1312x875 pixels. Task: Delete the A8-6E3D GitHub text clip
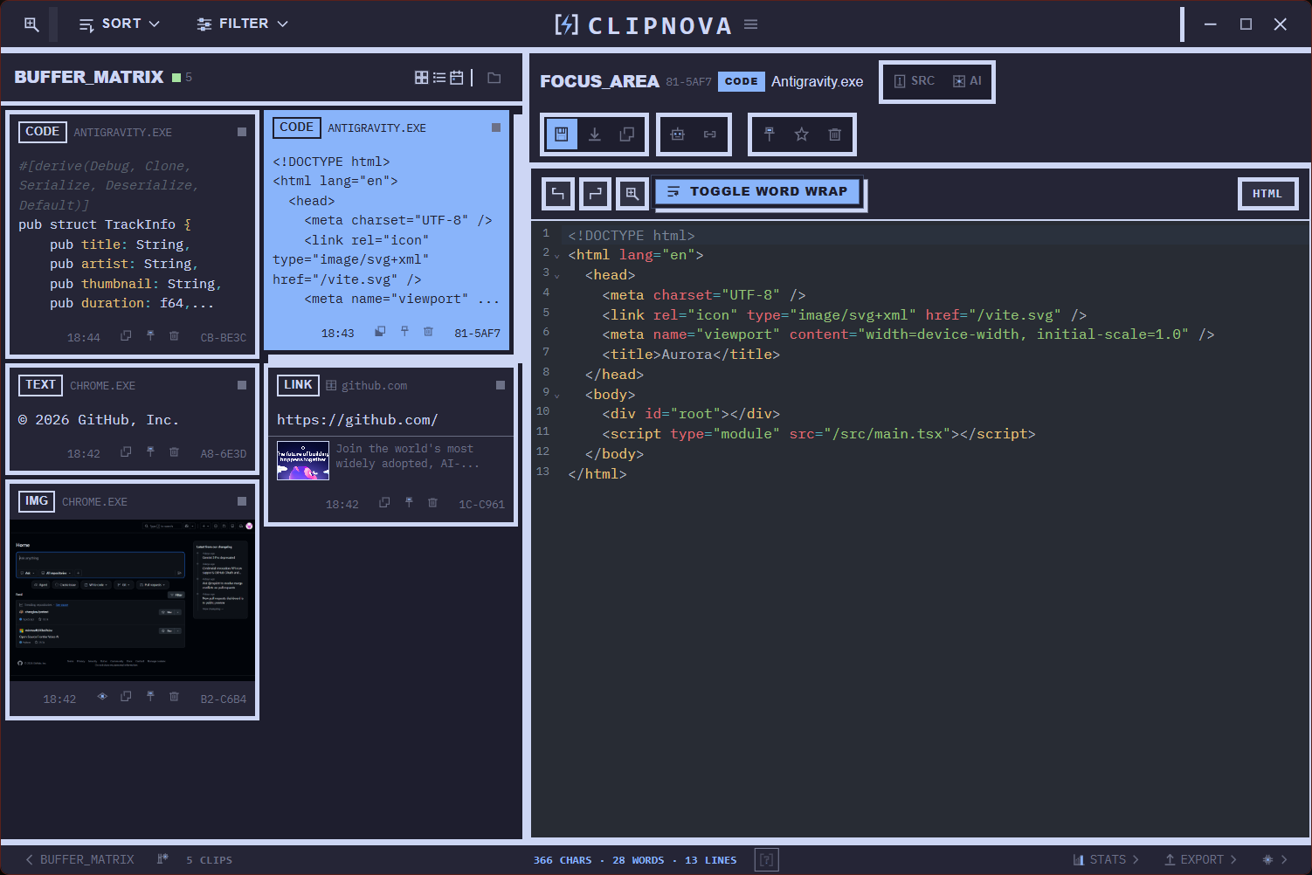[174, 452]
